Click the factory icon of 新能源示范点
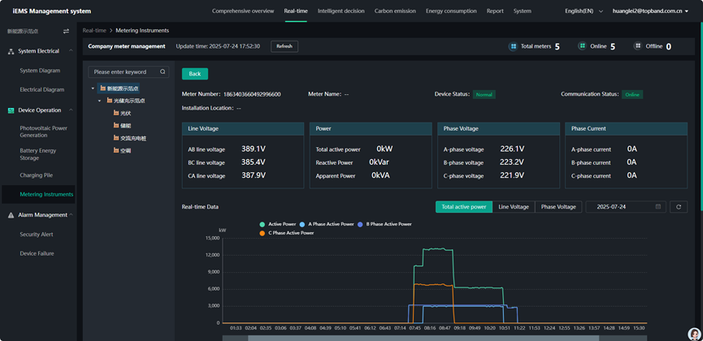The width and height of the screenshot is (703, 341). tap(103, 88)
